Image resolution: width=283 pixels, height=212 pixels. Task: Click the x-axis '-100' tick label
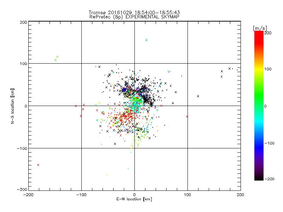(x=81, y=195)
